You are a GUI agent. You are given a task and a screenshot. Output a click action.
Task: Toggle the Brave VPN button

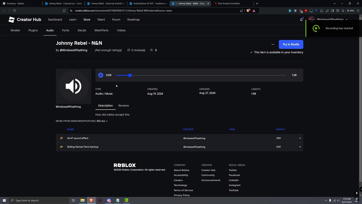pos(351,11)
